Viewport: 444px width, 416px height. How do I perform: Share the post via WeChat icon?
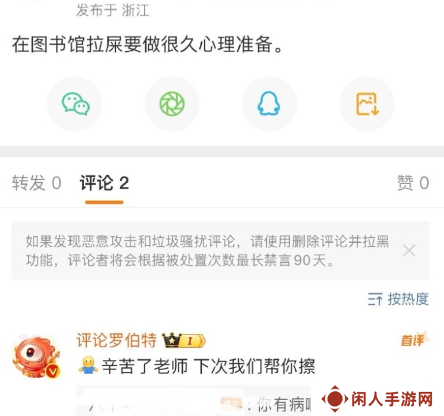point(75,104)
